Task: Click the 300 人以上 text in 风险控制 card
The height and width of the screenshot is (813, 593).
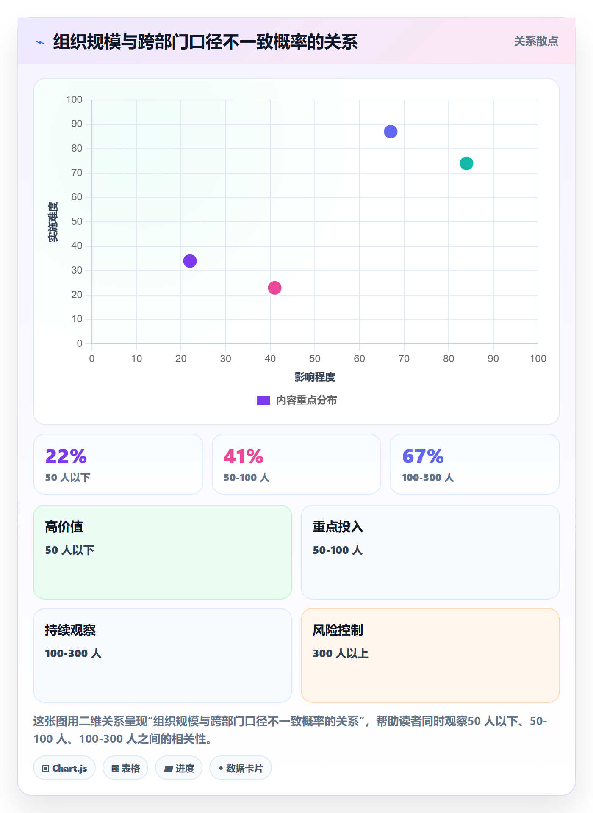Action: tap(341, 653)
